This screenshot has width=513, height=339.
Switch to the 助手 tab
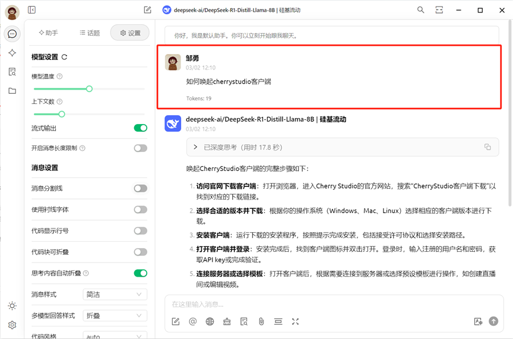(x=49, y=33)
